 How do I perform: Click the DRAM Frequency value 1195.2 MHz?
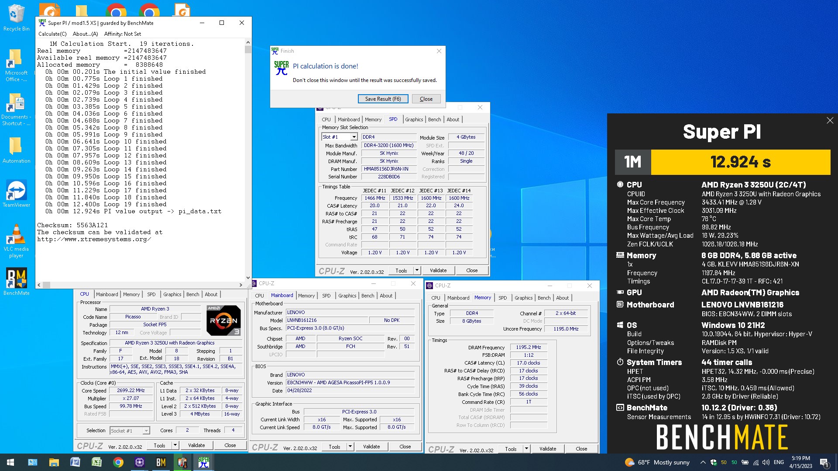click(528, 347)
